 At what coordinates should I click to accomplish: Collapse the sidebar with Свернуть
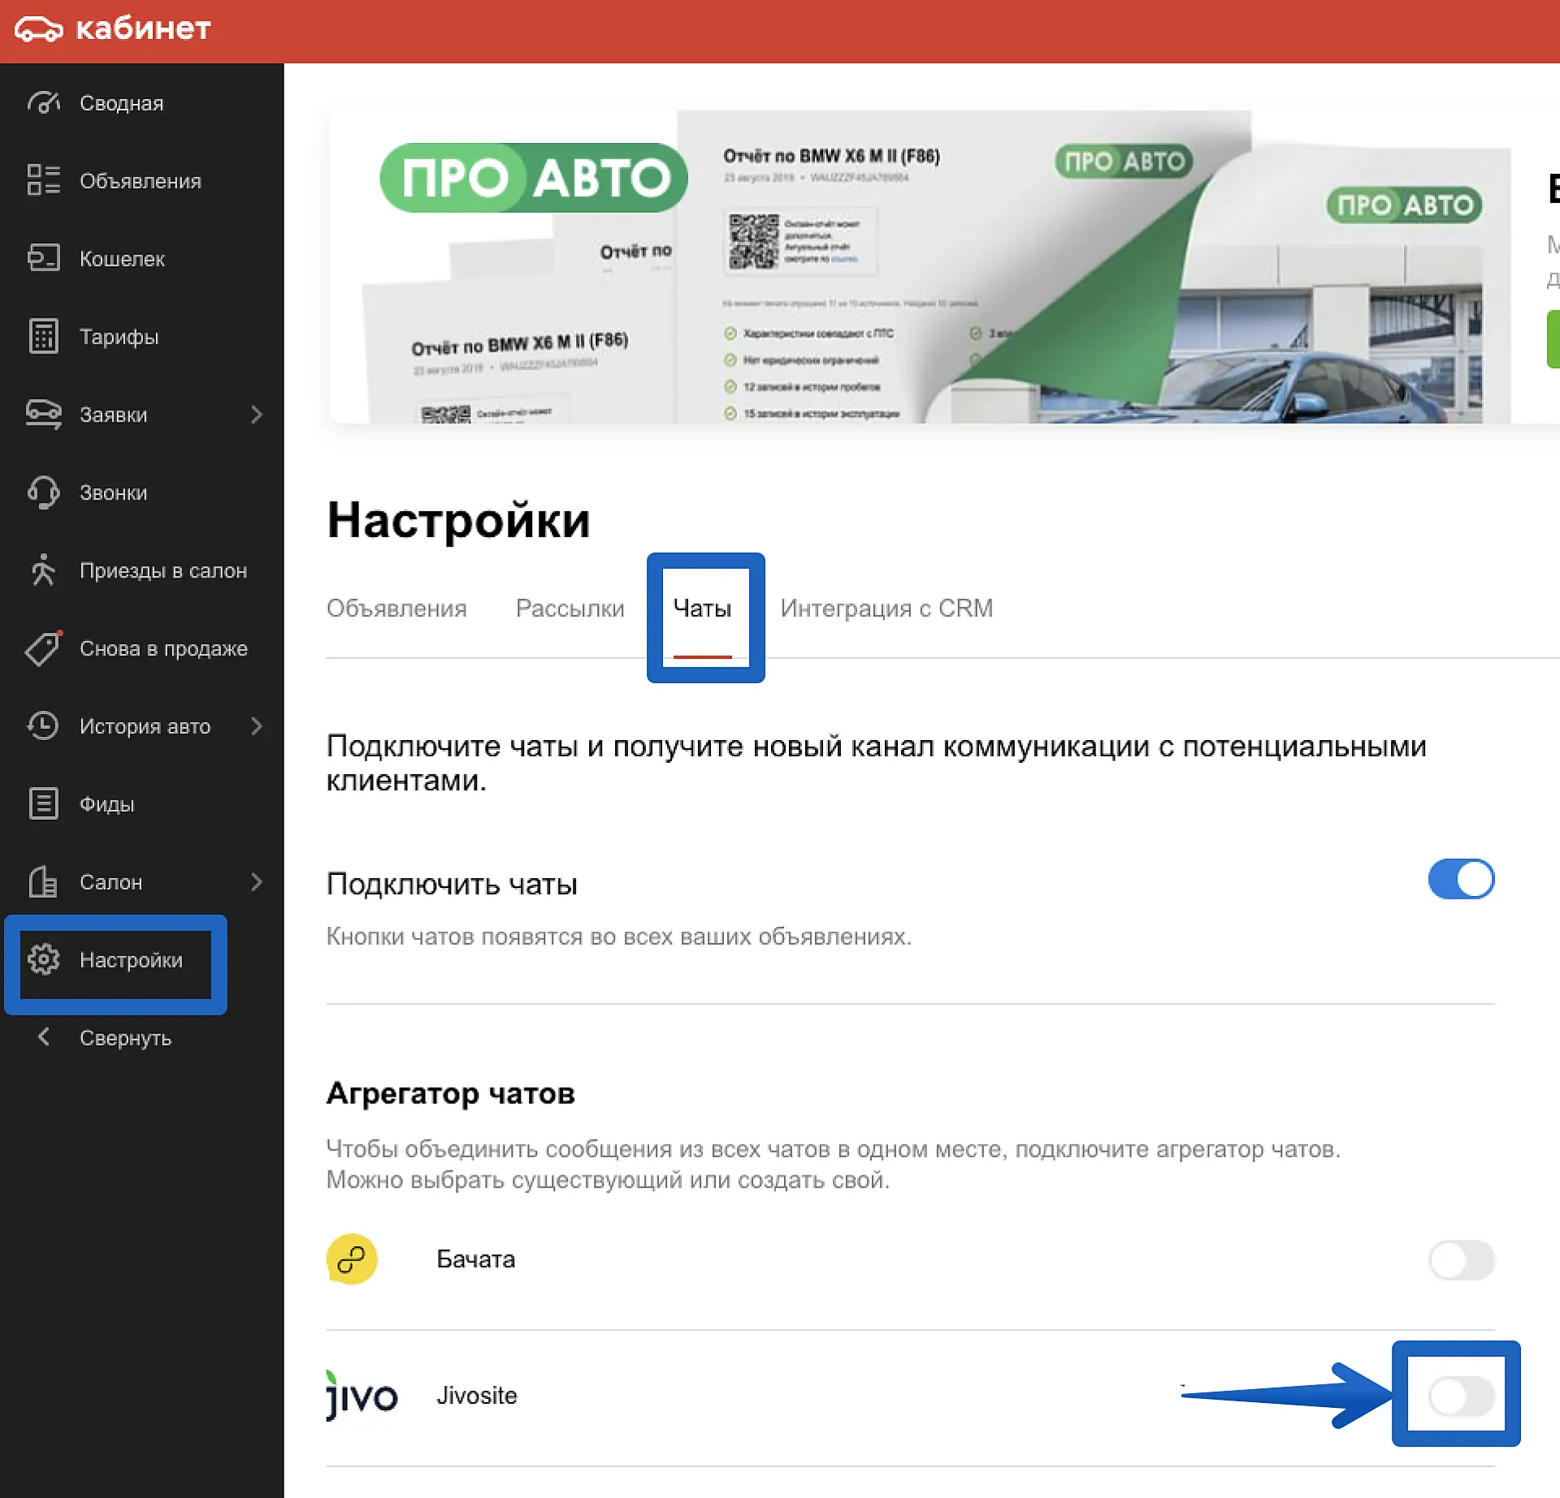[x=124, y=1038]
